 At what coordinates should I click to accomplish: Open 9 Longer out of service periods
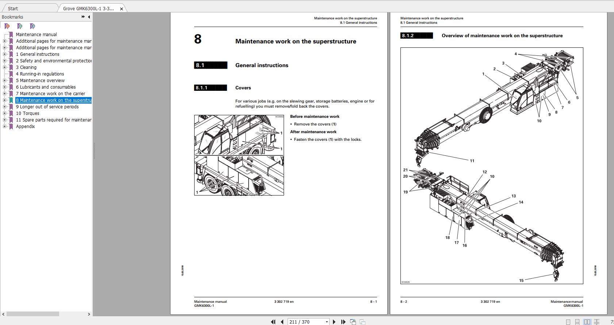pos(47,107)
